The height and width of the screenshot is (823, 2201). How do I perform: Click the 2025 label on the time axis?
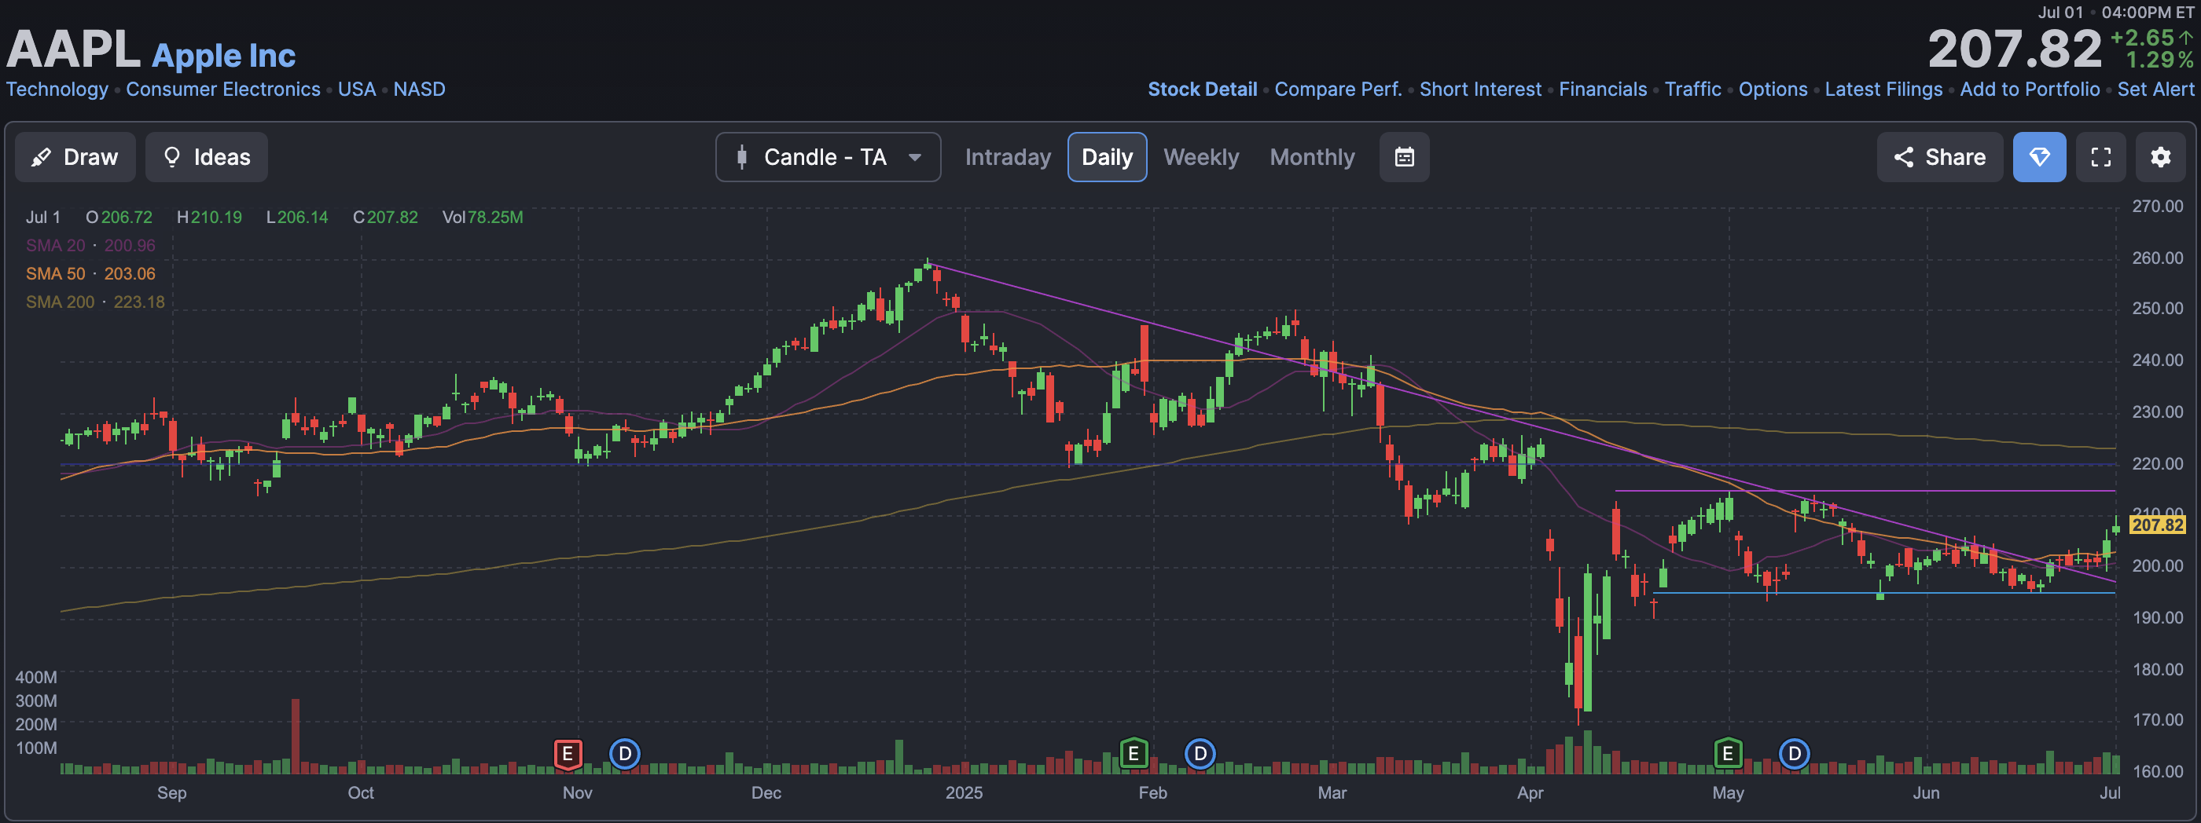[964, 792]
